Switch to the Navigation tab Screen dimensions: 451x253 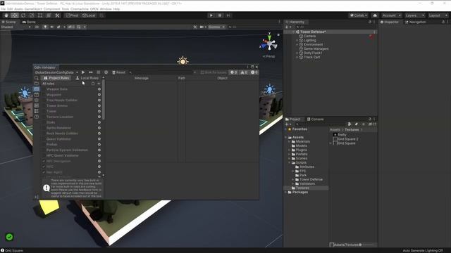click(x=415, y=22)
